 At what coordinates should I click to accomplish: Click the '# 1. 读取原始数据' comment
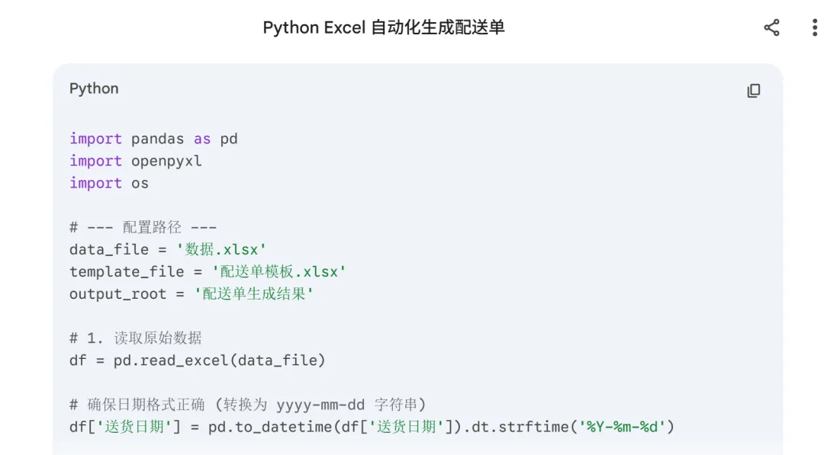tap(135, 338)
